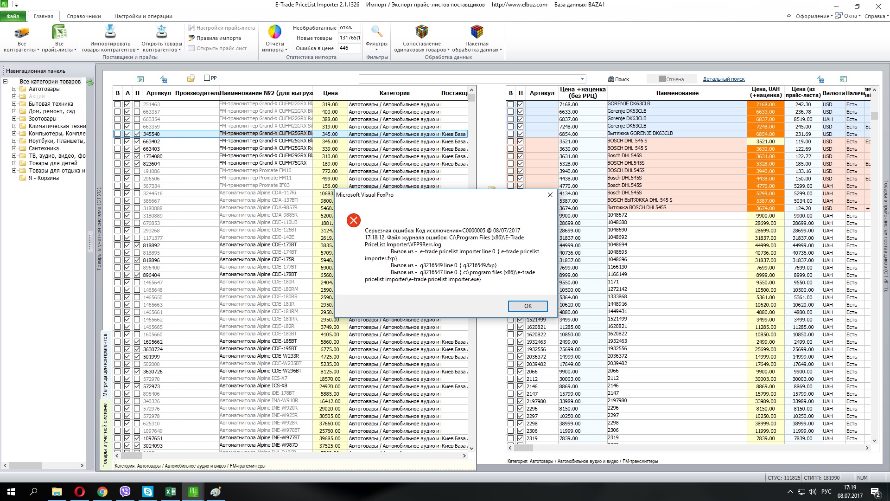
Task: Click Поиск binoculars icon
Action: [x=611, y=79]
